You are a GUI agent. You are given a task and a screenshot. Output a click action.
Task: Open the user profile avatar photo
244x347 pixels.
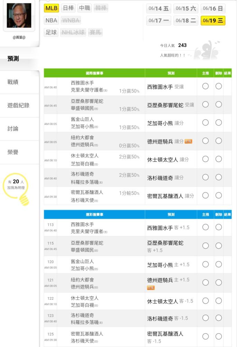(19, 16)
